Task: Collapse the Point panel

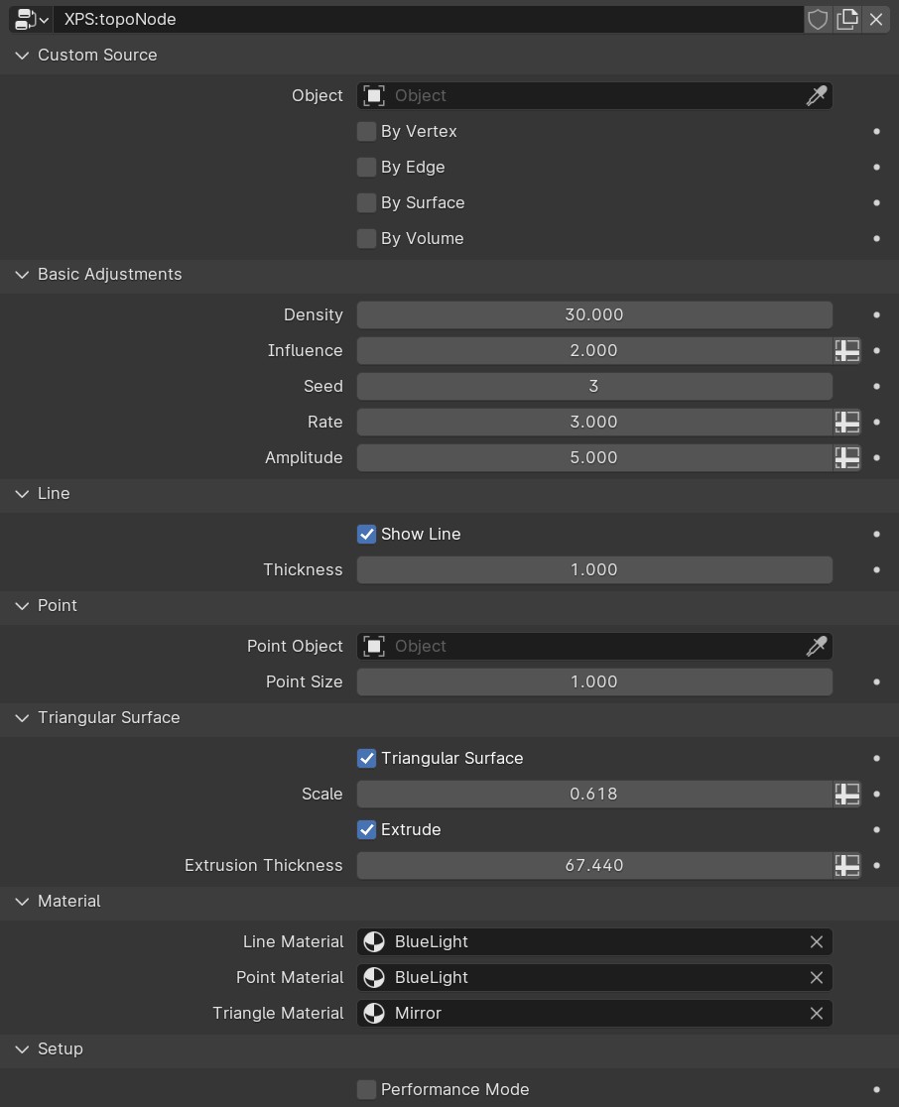Action: pyautogui.click(x=22, y=606)
